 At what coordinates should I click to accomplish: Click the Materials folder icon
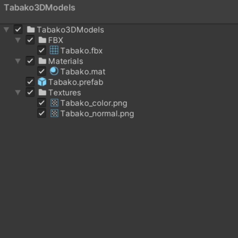pyautogui.click(x=43, y=61)
